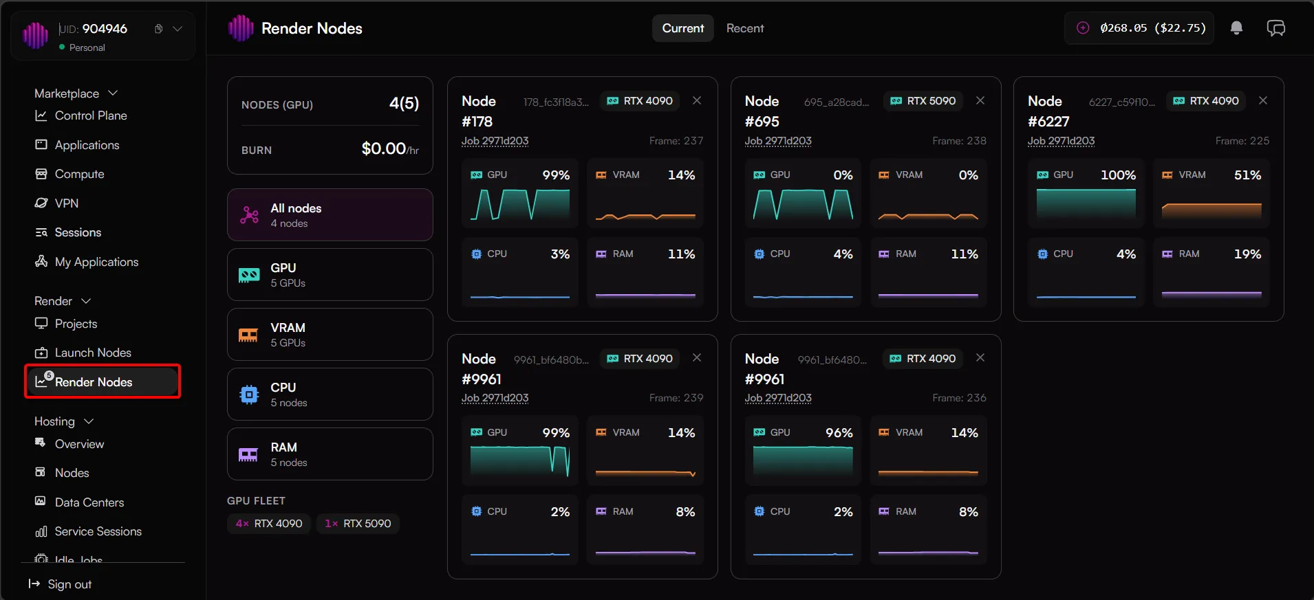Close the Node #695 card
Image resolution: width=1314 pixels, height=600 pixels.
[x=980, y=100]
